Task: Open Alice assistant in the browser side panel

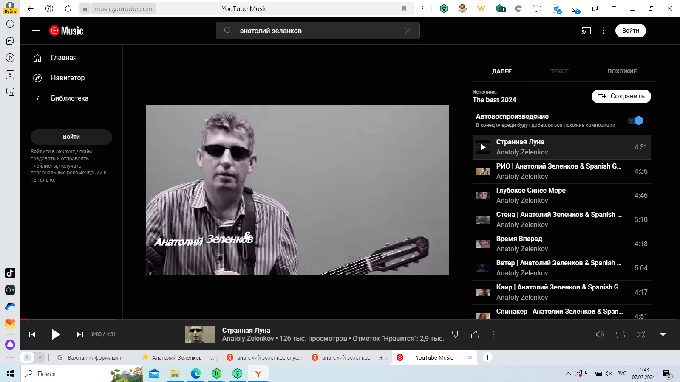Action: 10,344
